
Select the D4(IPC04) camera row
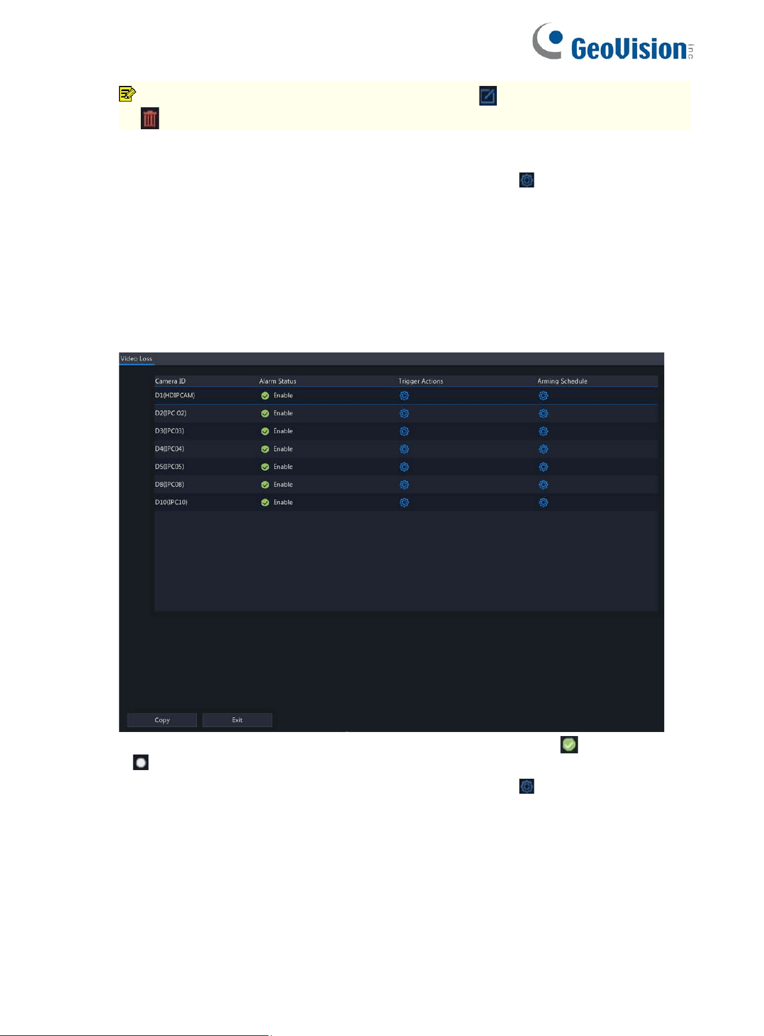[x=406, y=449]
